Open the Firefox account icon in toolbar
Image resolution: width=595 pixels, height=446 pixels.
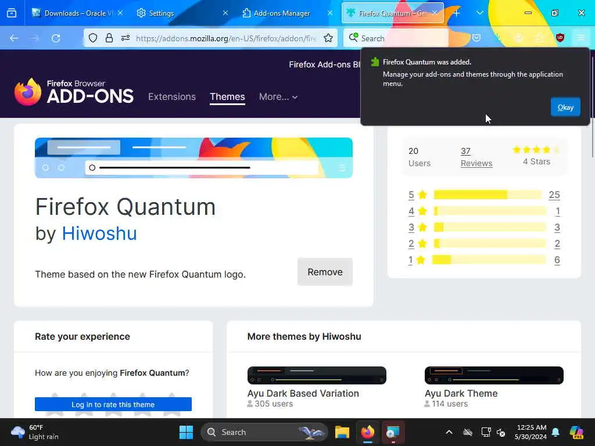click(518, 38)
